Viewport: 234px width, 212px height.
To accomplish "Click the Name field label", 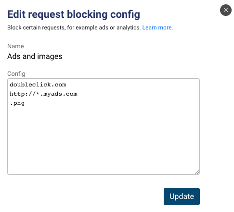I will click(15, 46).
